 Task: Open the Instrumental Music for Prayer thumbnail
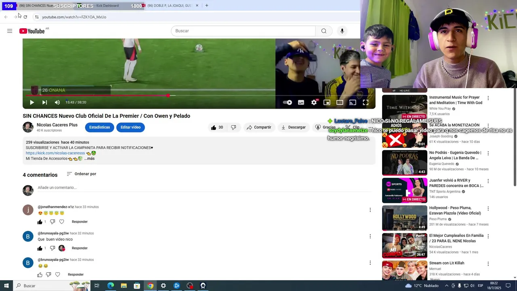[404, 107]
